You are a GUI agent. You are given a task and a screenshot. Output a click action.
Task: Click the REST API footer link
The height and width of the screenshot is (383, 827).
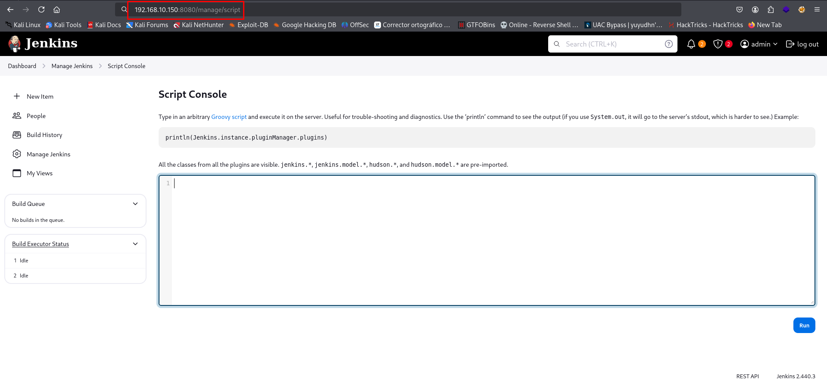747,376
